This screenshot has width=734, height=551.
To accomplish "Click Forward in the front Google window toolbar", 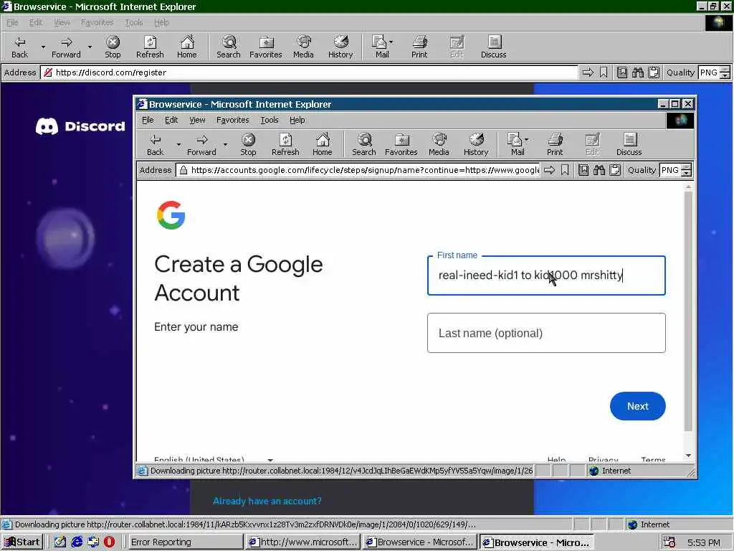I will [201, 144].
